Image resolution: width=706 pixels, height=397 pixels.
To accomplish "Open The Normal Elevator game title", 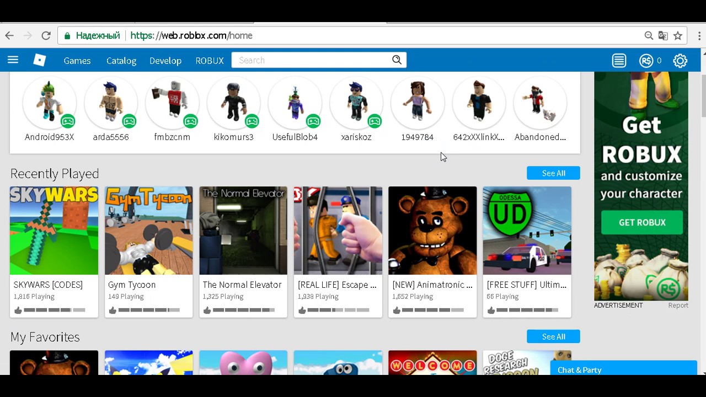I will click(x=242, y=285).
